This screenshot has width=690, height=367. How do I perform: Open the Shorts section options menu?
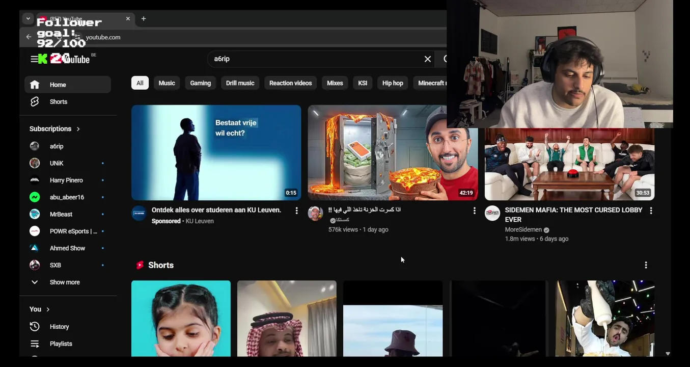click(x=646, y=265)
